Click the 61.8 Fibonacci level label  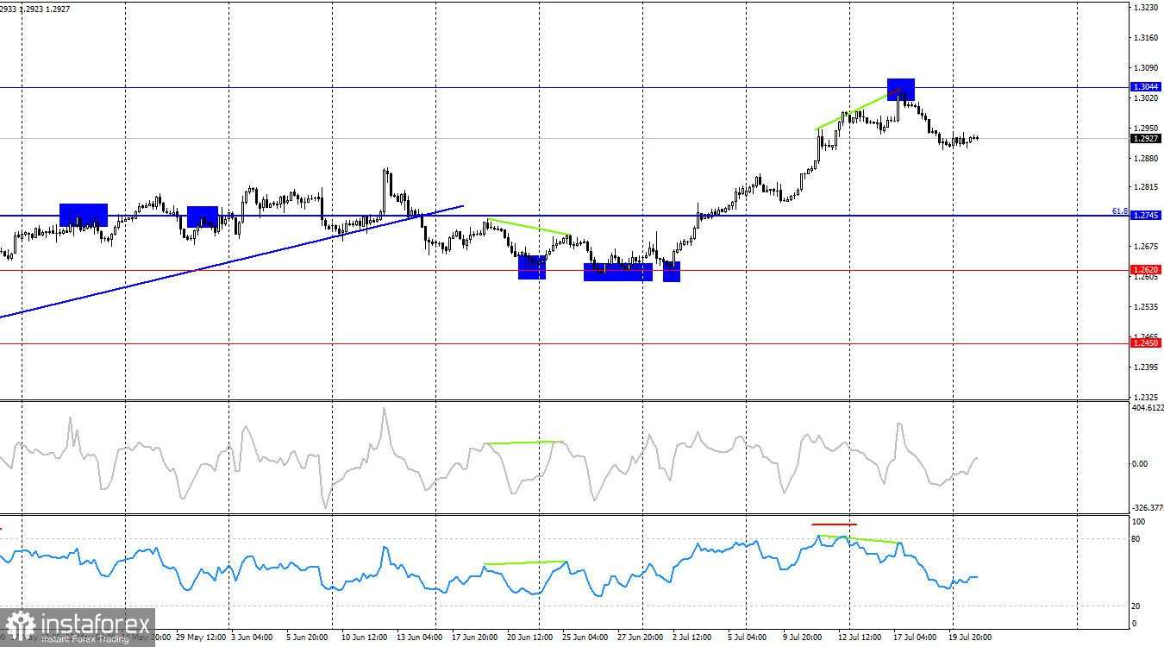[1120, 210]
